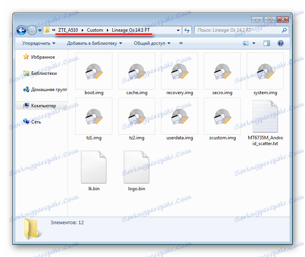Click the Элементов: 12 status text

(67, 222)
